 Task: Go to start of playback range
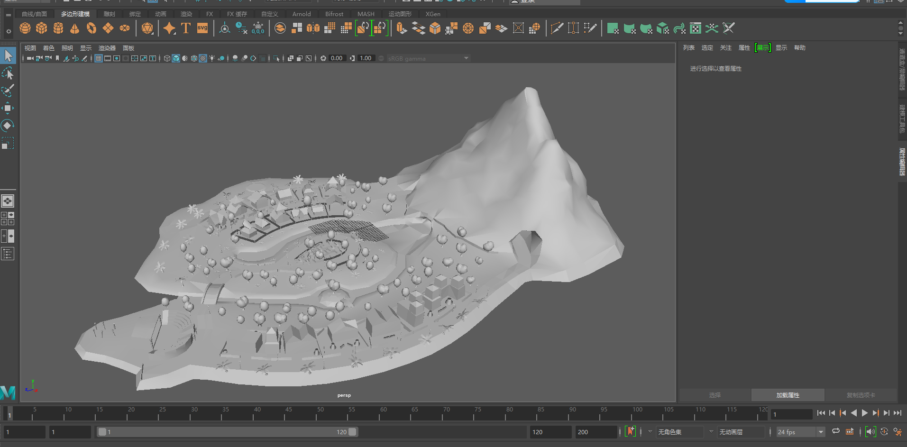pos(821,413)
